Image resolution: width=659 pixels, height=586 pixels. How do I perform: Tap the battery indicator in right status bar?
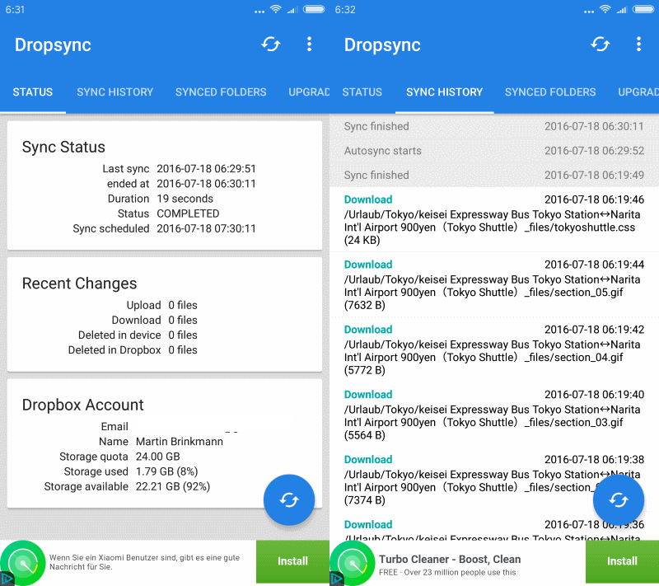click(644, 9)
